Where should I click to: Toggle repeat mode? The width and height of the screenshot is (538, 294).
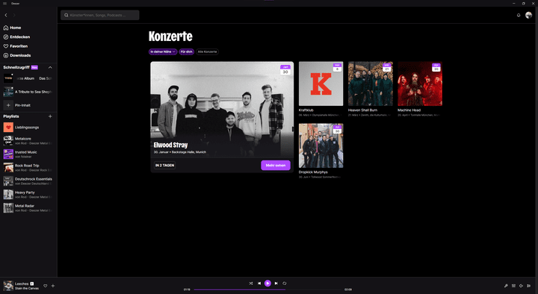click(x=285, y=284)
